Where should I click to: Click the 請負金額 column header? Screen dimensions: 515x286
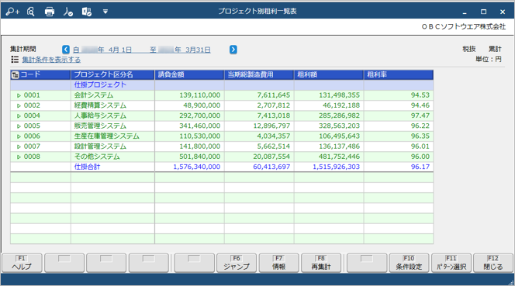point(189,75)
